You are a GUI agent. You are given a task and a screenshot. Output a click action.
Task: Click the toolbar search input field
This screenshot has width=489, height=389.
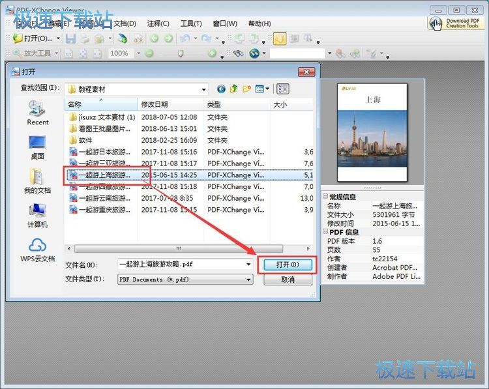click(x=298, y=53)
